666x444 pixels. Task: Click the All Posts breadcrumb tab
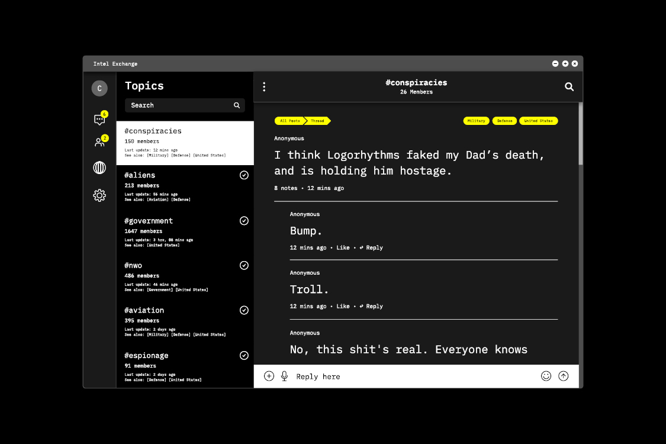point(290,121)
